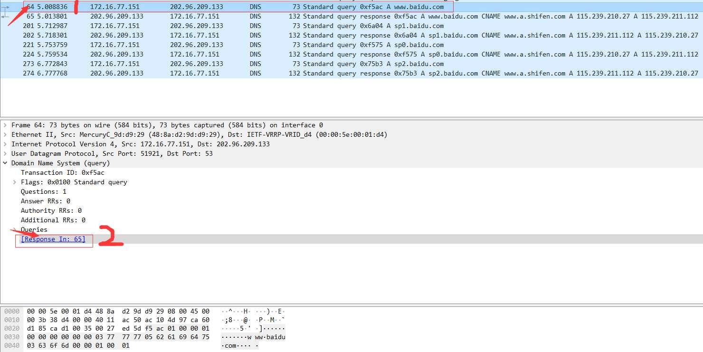
Task: Expand Internet Protocol Version 4 section
Action: click(x=5, y=144)
